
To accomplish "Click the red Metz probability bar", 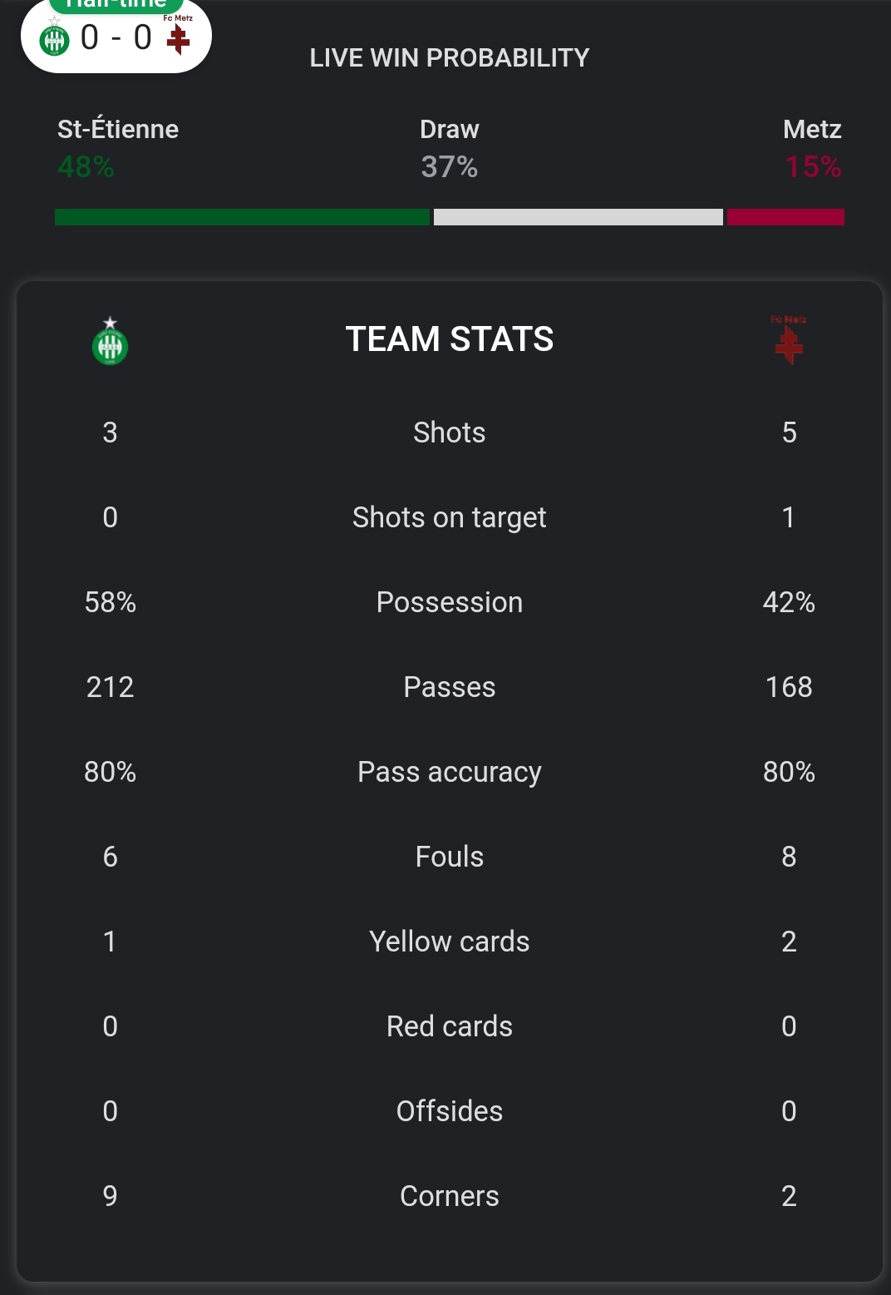I will tap(785, 217).
